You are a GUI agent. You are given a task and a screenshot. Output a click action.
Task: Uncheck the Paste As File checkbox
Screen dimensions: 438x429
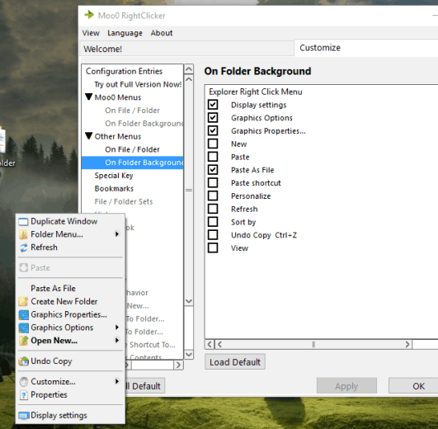213,170
